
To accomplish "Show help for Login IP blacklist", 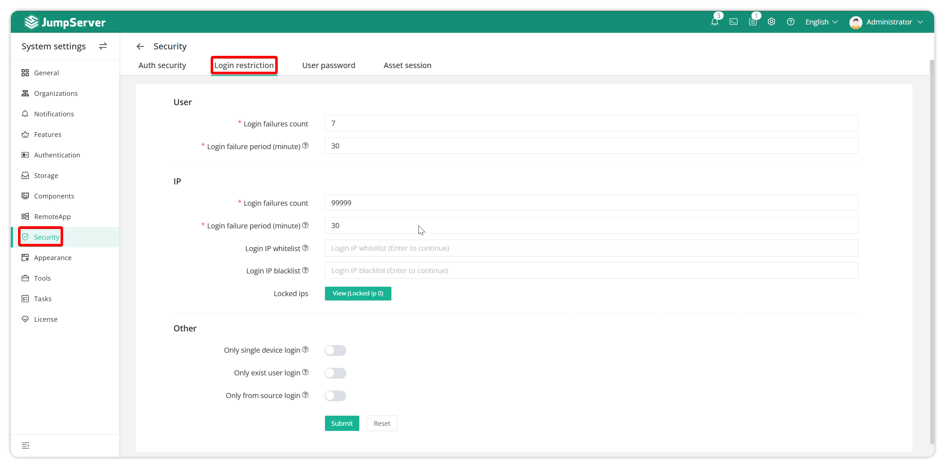I will tap(305, 270).
